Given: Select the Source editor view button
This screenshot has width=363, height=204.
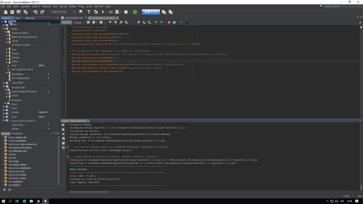Looking at the screenshot, I should [66, 23].
